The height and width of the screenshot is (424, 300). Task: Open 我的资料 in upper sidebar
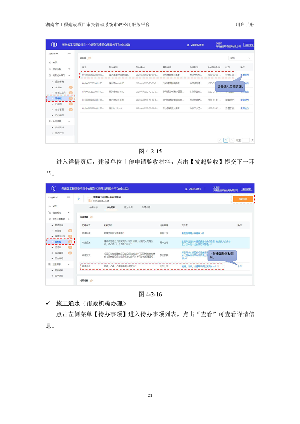[59, 127]
